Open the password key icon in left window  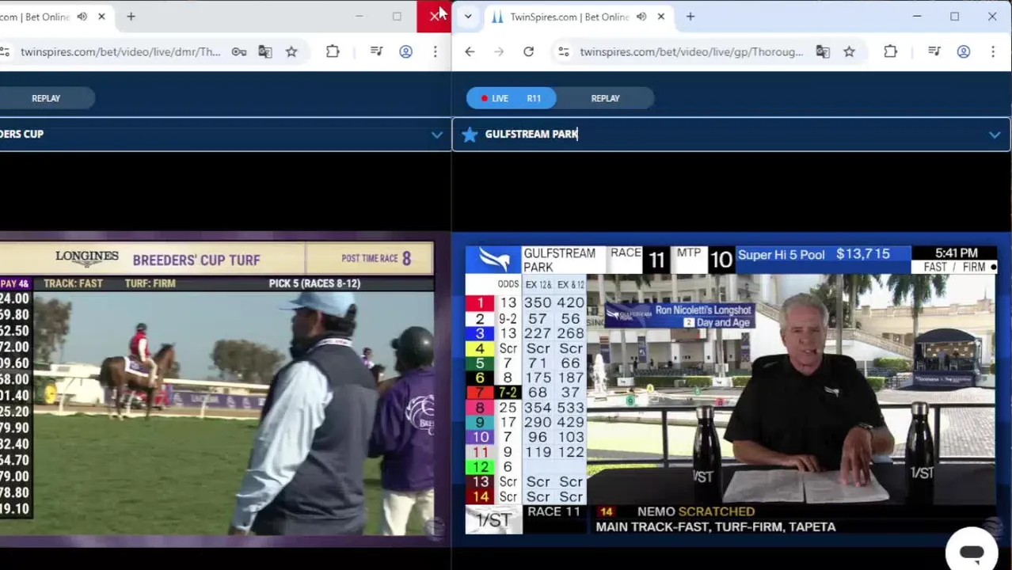click(238, 51)
